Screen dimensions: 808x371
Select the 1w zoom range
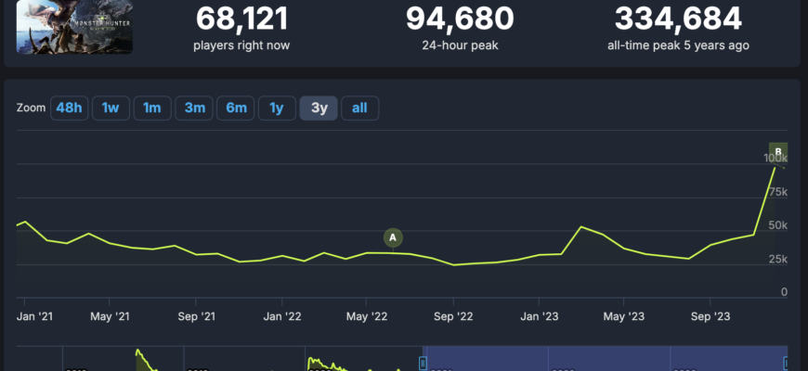tap(111, 108)
